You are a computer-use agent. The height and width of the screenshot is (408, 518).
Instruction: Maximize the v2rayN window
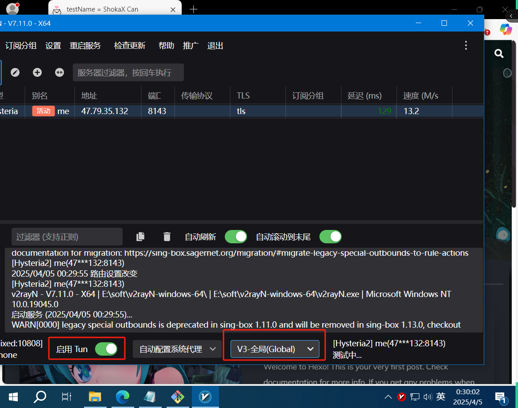point(444,23)
